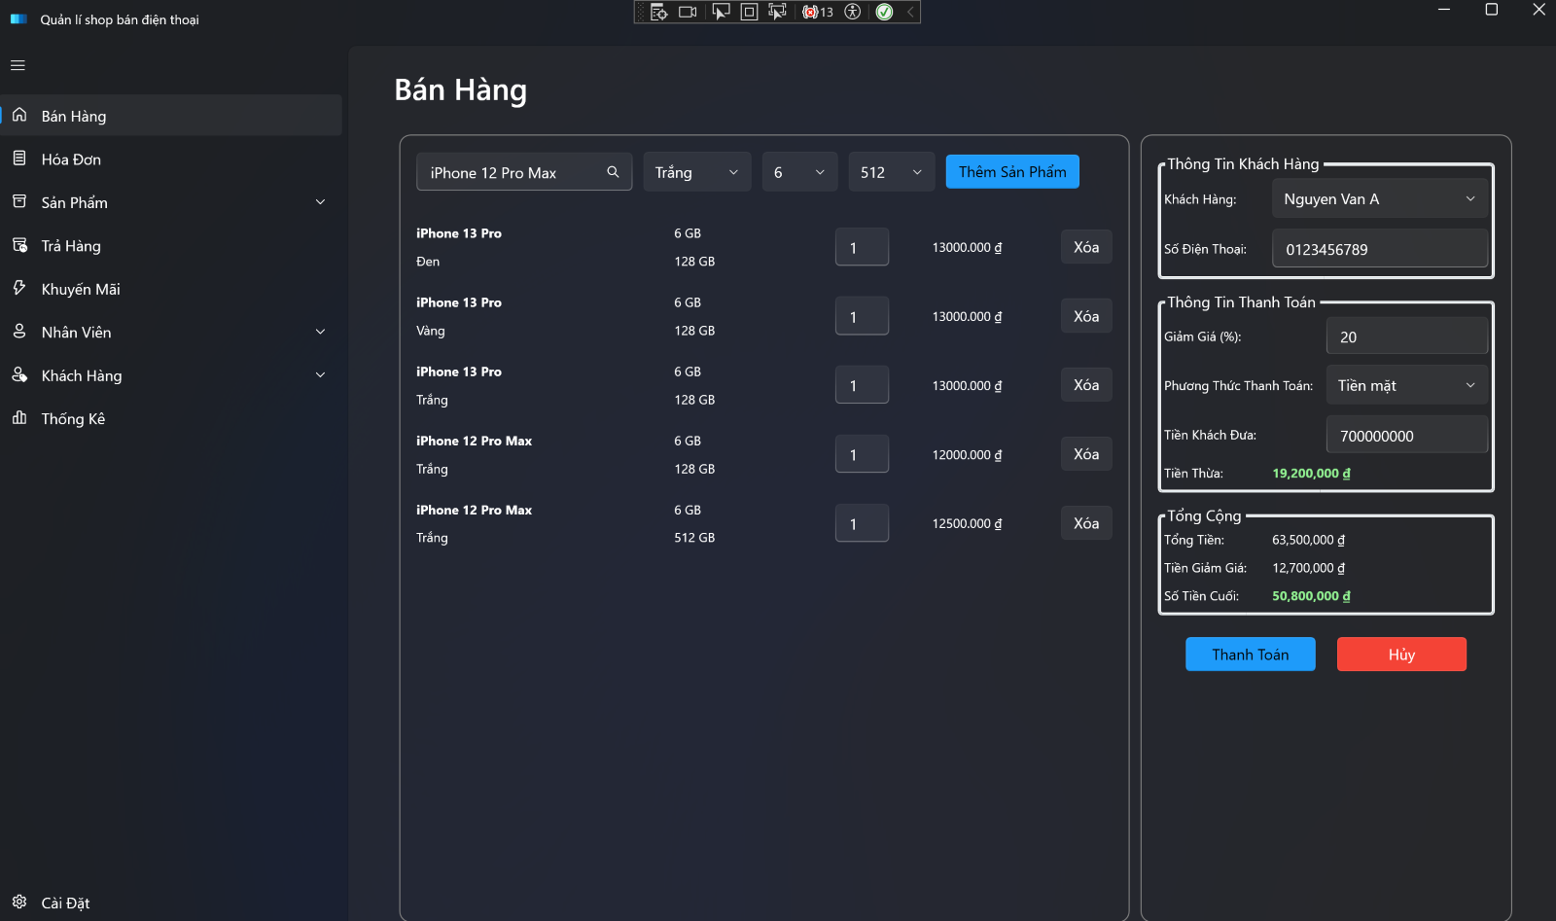The image size is (1556, 921).
Task: Open Hóa Đơn invoice page
Action: click(x=71, y=159)
